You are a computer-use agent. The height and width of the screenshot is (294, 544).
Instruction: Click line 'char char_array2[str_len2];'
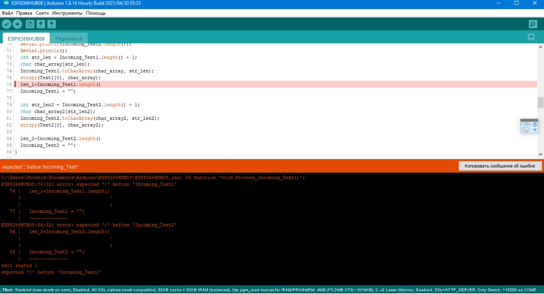click(x=58, y=111)
